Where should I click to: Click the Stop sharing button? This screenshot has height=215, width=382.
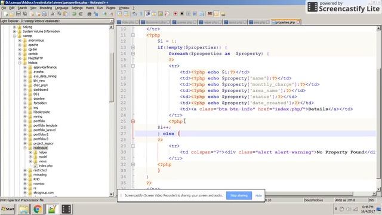(x=239, y=195)
